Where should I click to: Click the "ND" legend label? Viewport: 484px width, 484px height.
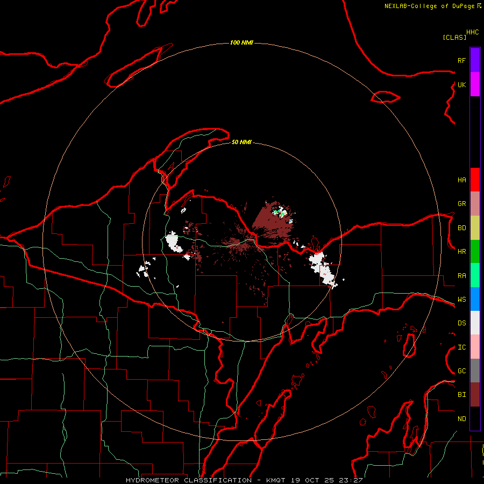(461, 419)
